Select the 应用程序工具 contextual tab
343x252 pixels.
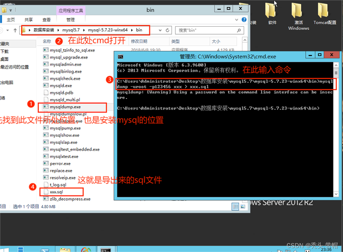[71, 11]
